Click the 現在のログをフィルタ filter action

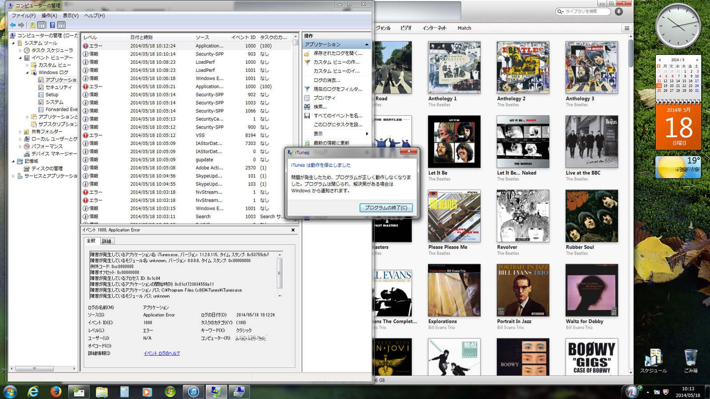click(337, 89)
